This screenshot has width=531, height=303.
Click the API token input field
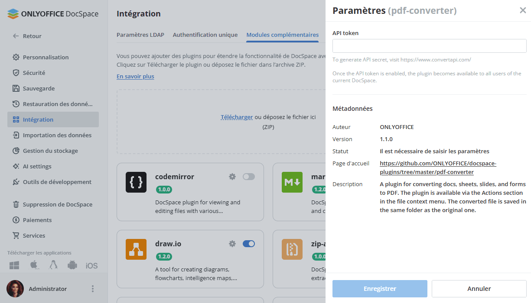pyautogui.click(x=429, y=46)
